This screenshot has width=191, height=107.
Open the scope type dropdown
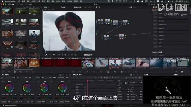pyautogui.click(x=176, y=75)
